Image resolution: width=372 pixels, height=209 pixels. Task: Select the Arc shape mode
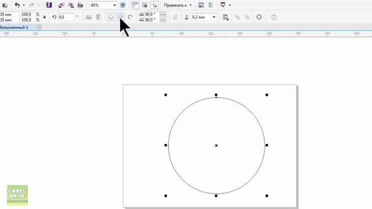click(130, 17)
